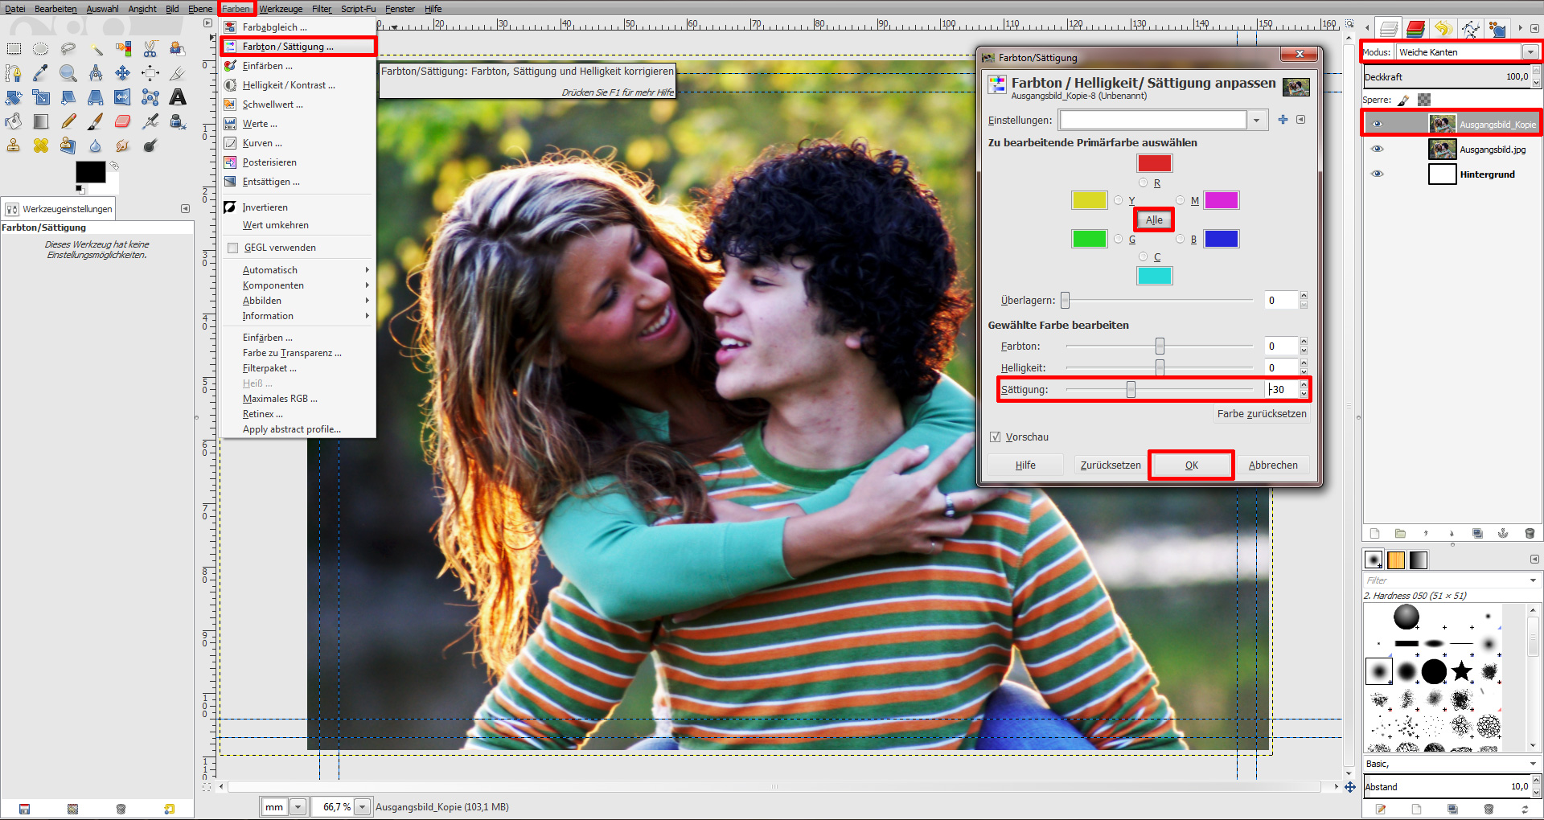Expand the Automatisch submenu
The width and height of the screenshot is (1544, 820).
click(x=270, y=269)
